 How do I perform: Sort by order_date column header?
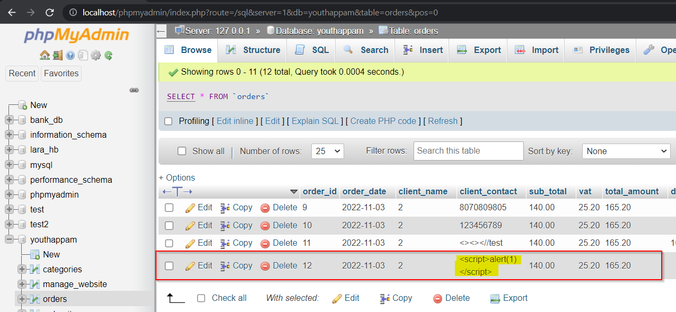(x=364, y=191)
